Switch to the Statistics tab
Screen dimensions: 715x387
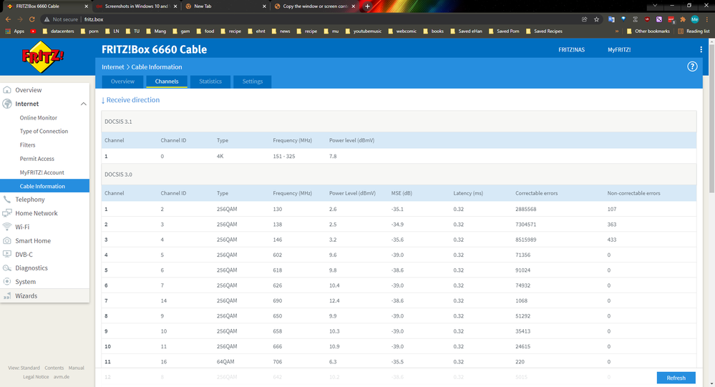point(210,82)
